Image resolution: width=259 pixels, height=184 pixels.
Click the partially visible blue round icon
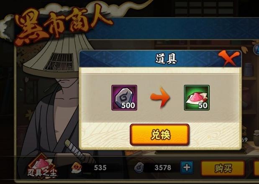[256, 49]
